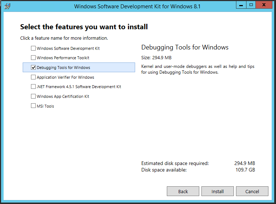Screen dimensions: 276x204
Task: Click the 'Select the features you want to install' heading
Action: 84,27
